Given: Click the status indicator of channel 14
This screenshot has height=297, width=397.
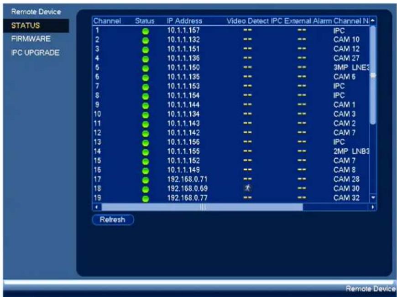Looking at the screenshot, I should point(146,152).
